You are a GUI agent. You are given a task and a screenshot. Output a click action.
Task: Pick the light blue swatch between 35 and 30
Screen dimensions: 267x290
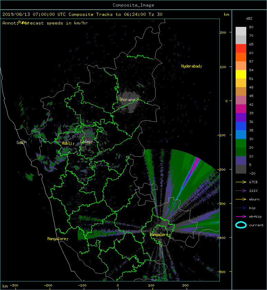(x=241, y=134)
